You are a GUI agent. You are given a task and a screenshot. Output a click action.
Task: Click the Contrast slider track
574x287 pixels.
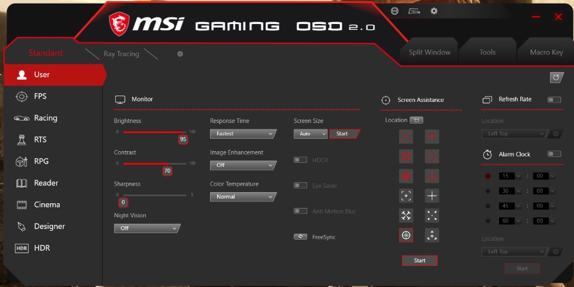(x=154, y=164)
